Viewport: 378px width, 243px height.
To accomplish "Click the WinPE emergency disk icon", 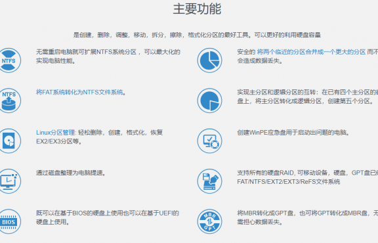I will pos(209,141).
